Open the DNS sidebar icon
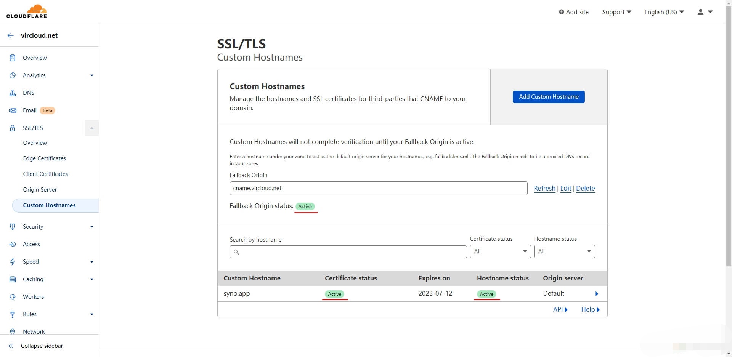 (13, 93)
